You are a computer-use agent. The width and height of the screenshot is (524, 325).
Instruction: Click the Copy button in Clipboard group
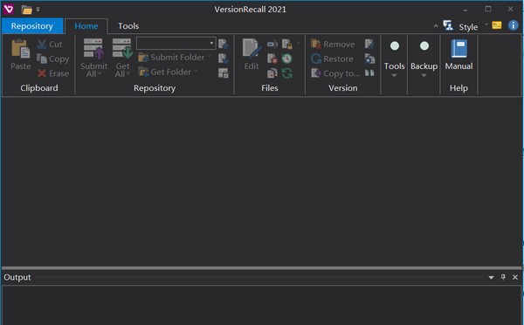coord(52,59)
